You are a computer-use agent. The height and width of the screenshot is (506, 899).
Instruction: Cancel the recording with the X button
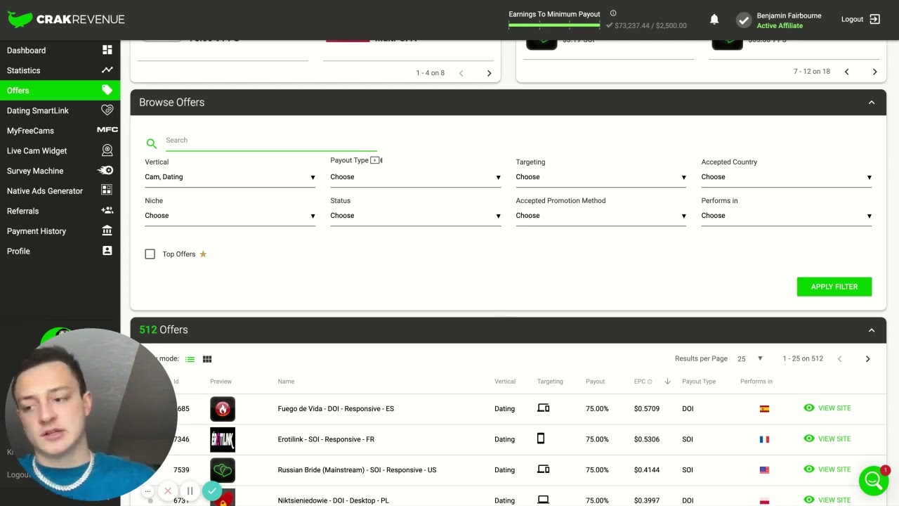click(168, 491)
